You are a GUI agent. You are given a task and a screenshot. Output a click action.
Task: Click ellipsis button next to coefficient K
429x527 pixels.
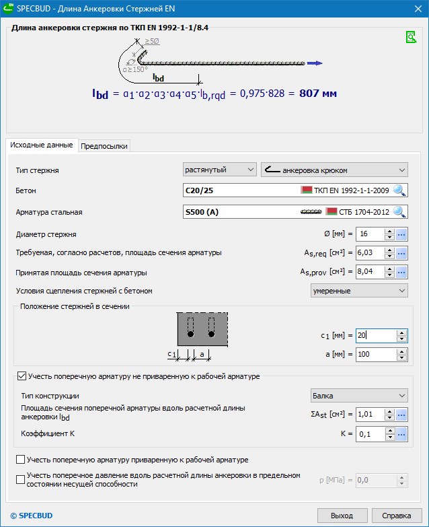click(402, 434)
